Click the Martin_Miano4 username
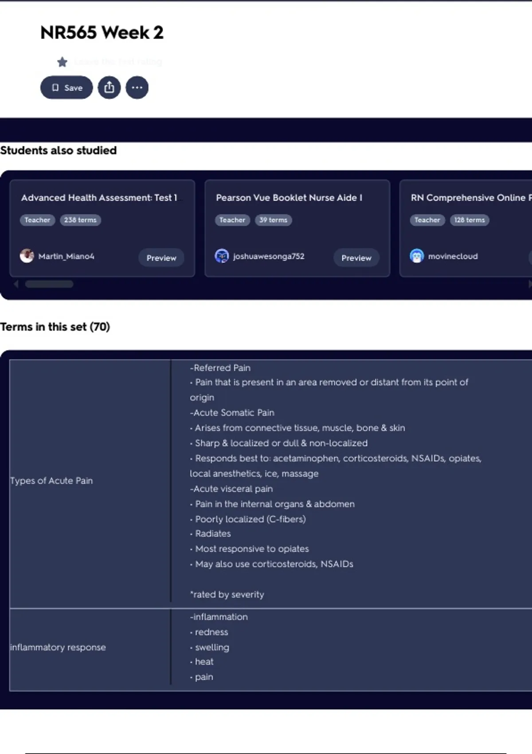 66,256
